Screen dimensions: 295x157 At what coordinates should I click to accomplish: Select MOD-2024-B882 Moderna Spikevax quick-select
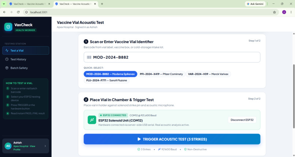(x=111, y=74)
